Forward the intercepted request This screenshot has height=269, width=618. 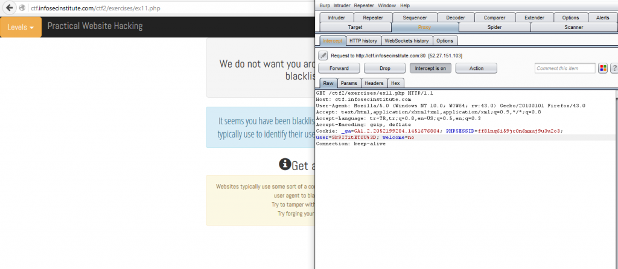click(339, 68)
